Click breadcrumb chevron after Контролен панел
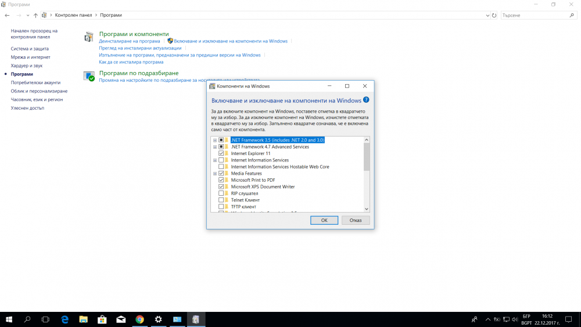Viewport: 581px width, 327px height. click(96, 15)
